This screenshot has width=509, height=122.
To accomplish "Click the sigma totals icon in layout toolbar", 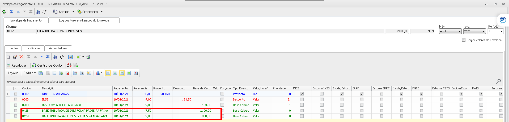I will click(x=82, y=73).
